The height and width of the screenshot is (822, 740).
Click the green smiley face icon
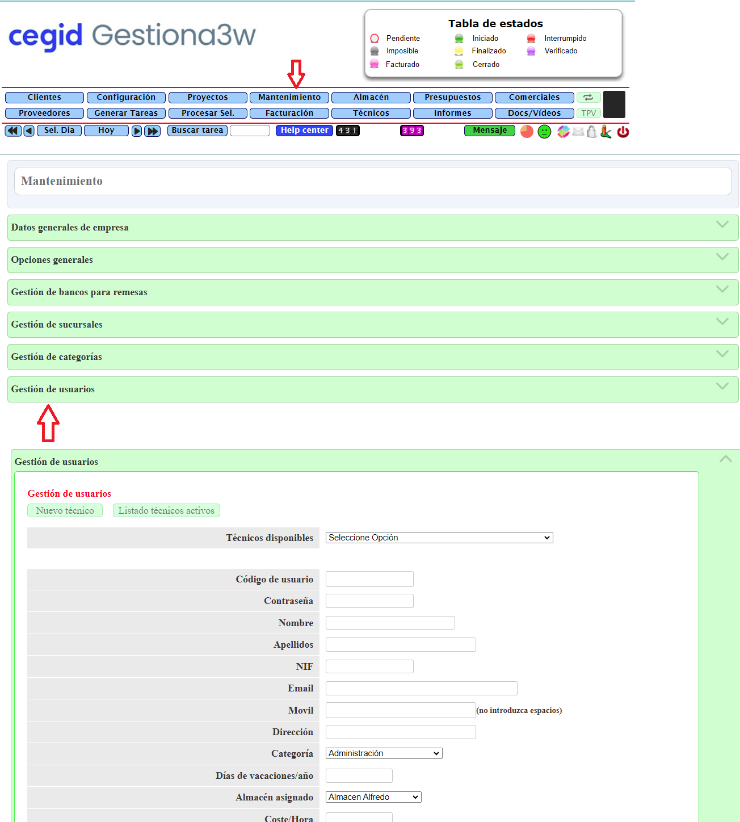tap(544, 132)
